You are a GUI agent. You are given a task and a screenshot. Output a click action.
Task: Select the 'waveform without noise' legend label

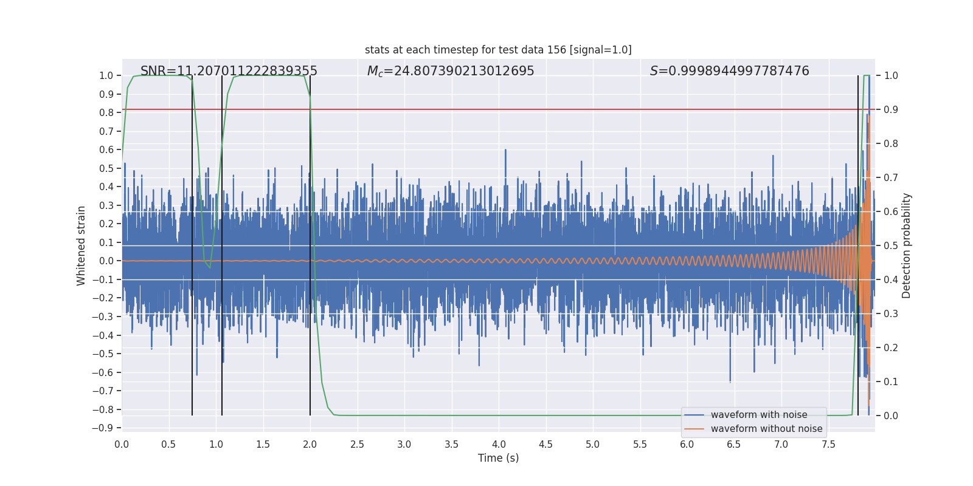tap(766, 429)
